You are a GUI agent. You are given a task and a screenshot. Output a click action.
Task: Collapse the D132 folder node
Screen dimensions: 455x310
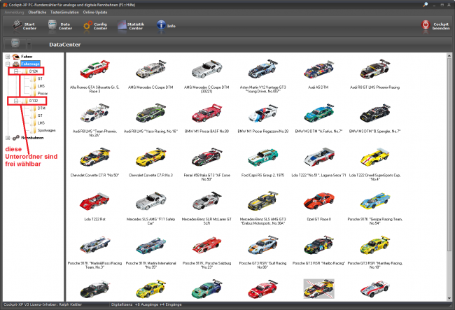[16, 101]
